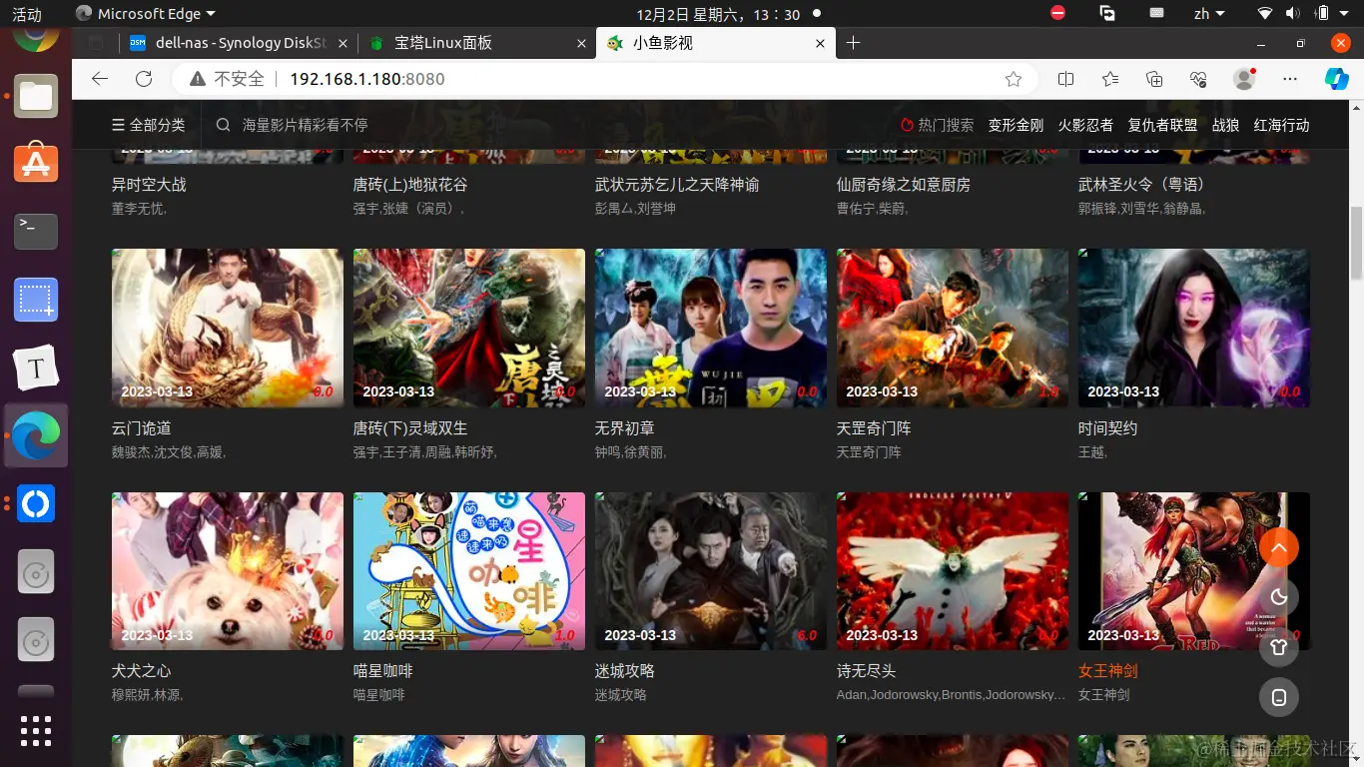
Task: Click the 迷城攻略 title text
Action: pyautogui.click(x=625, y=671)
